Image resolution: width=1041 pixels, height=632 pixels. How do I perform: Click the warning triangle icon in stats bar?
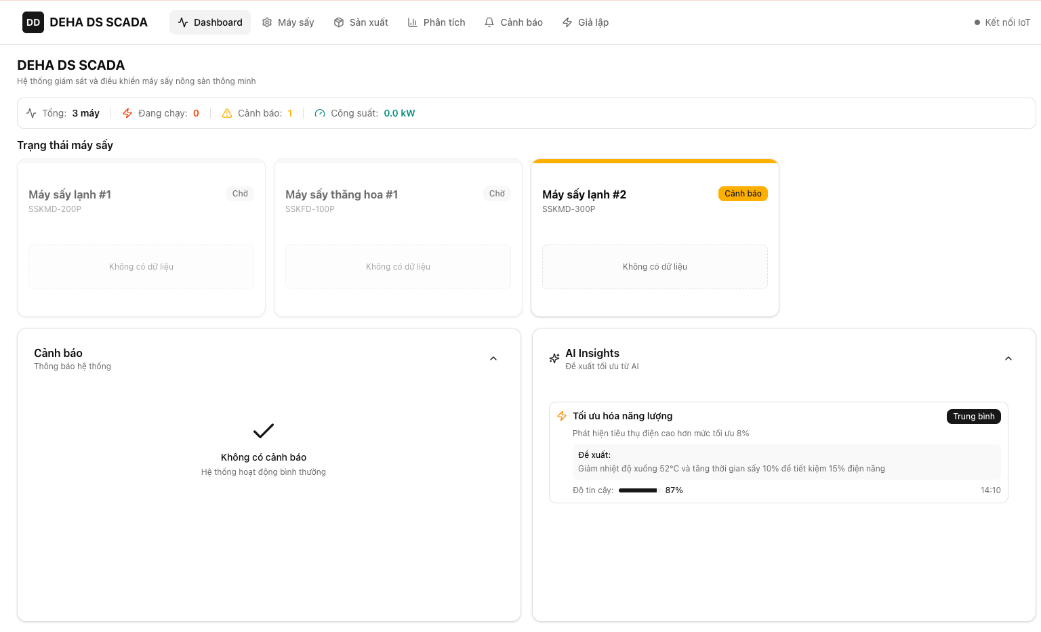[227, 113]
